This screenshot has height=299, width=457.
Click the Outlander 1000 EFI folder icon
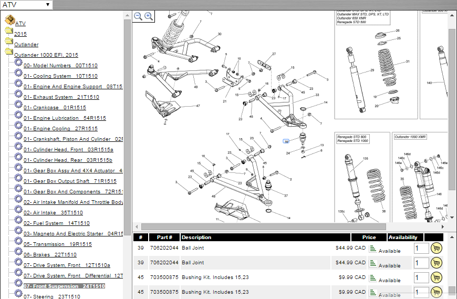coord(9,51)
